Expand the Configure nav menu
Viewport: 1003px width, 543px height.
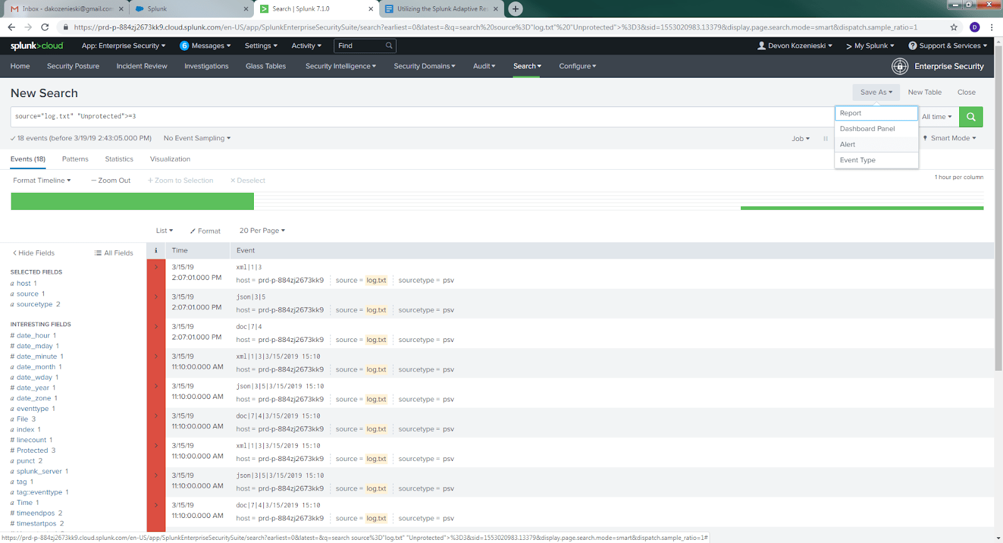pos(578,66)
